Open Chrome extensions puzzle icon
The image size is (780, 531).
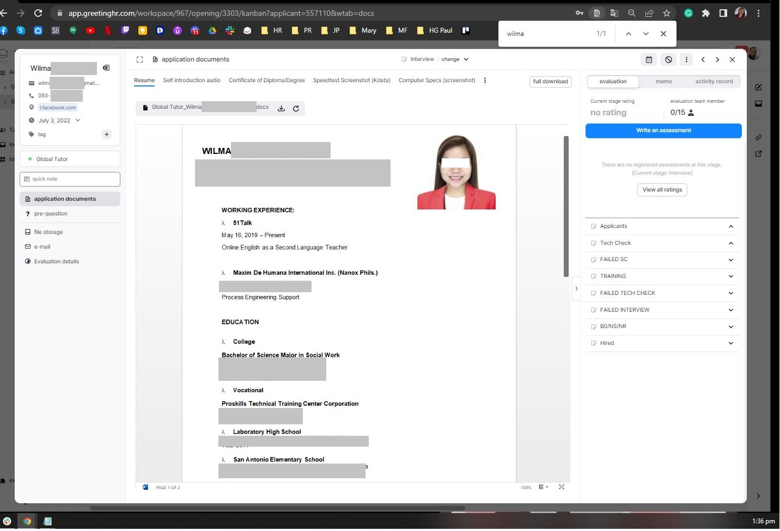click(x=706, y=13)
